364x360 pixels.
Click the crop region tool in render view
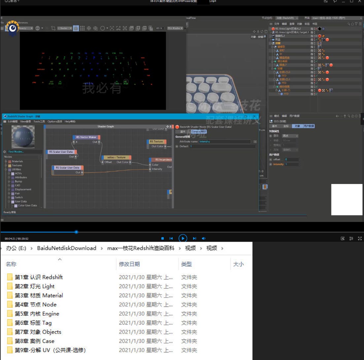pyautogui.click(x=53, y=28)
